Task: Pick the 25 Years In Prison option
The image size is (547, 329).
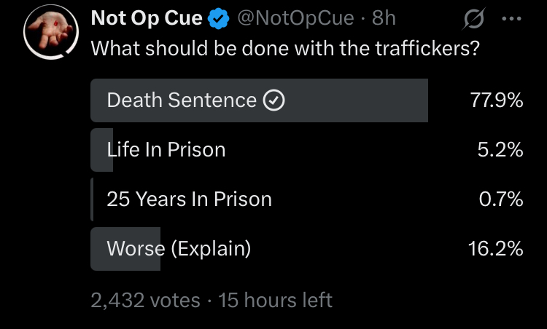Action: click(189, 199)
